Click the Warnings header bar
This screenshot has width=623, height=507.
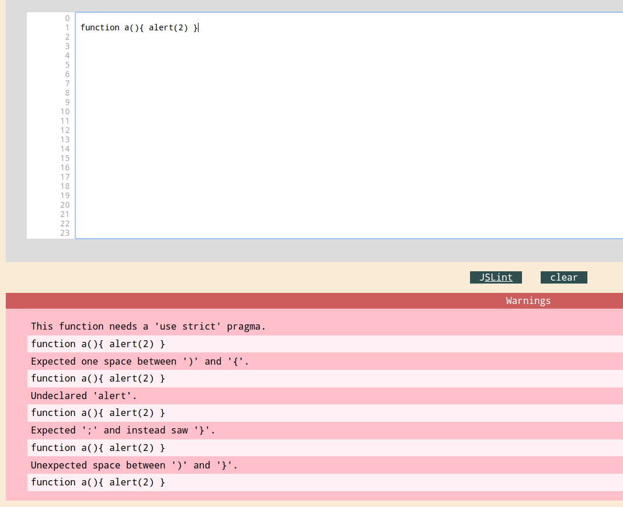(314, 301)
